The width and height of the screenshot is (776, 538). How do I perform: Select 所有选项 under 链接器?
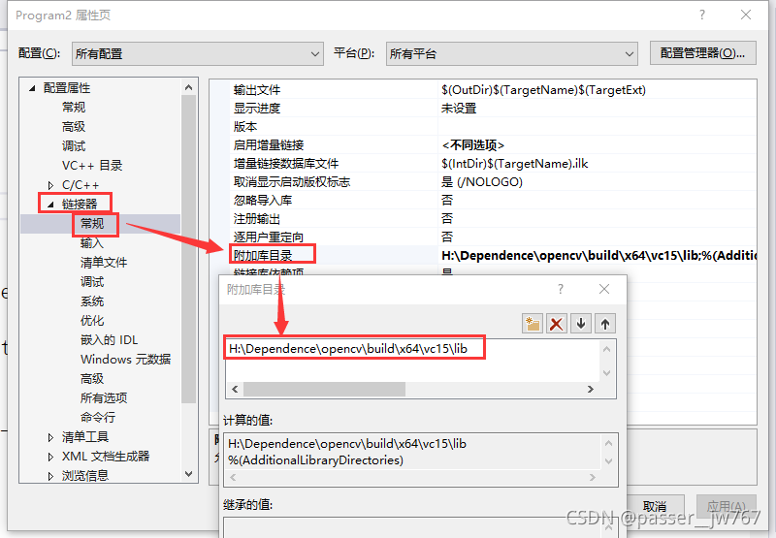click(x=104, y=398)
